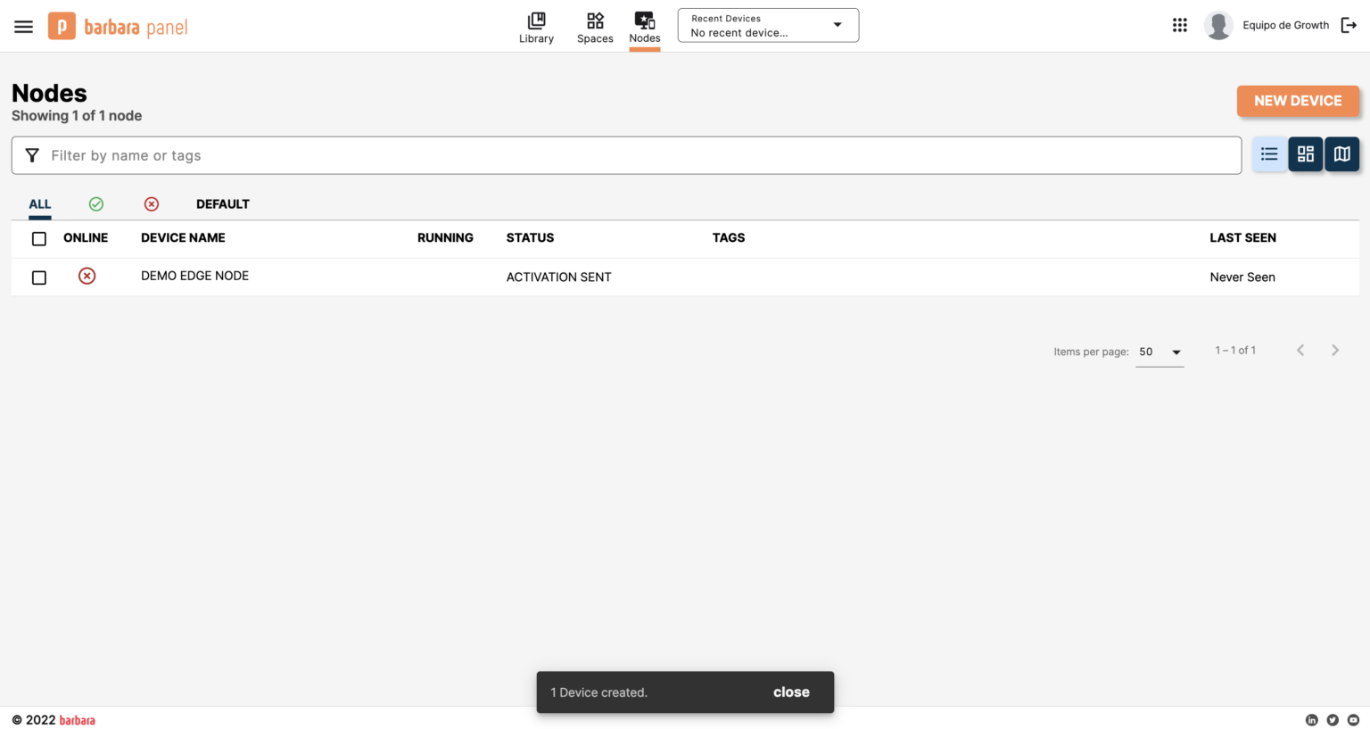The image size is (1370, 729).
Task: Filter online nodes with green check toggle
Action: (96, 203)
